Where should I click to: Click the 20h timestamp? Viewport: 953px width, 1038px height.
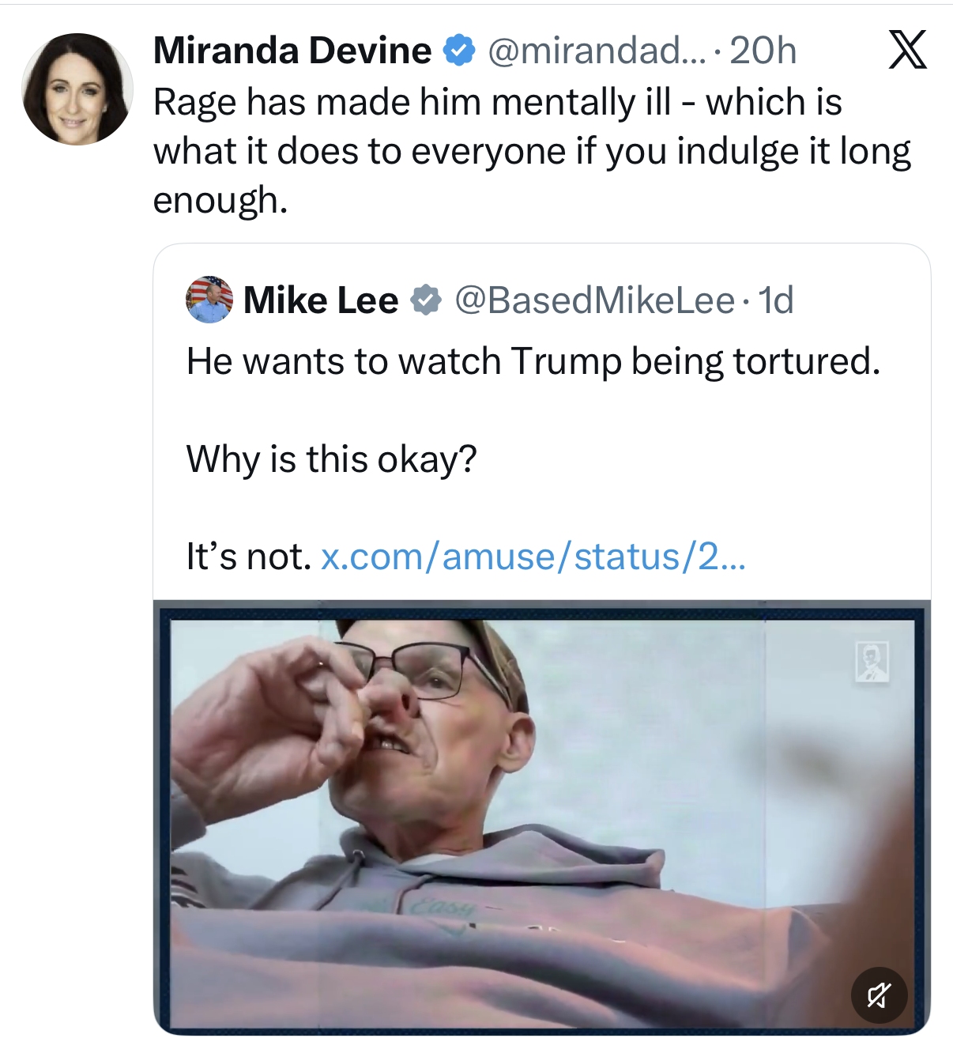[x=763, y=51]
